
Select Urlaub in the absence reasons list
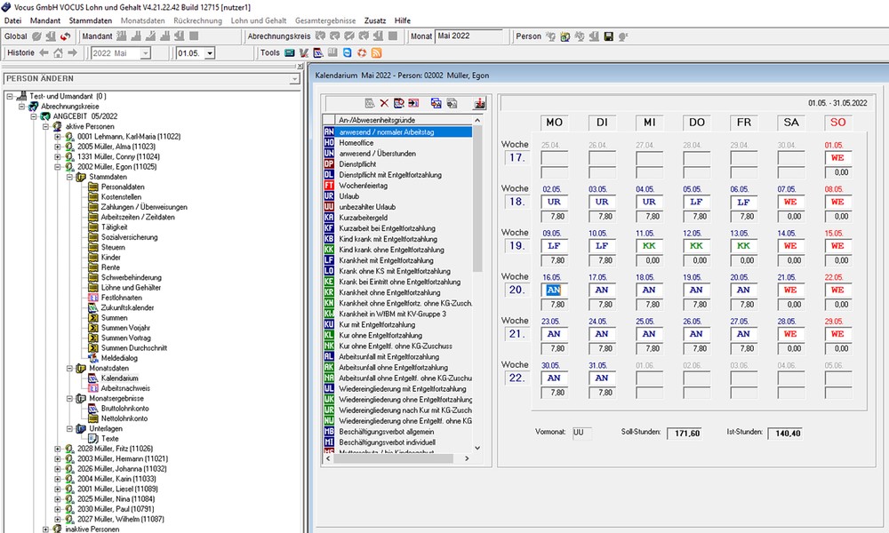click(x=349, y=195)
